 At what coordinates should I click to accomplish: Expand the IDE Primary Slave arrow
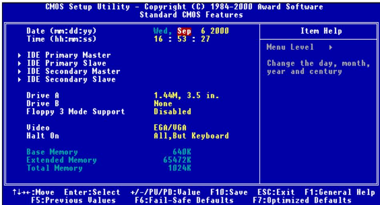20,64
